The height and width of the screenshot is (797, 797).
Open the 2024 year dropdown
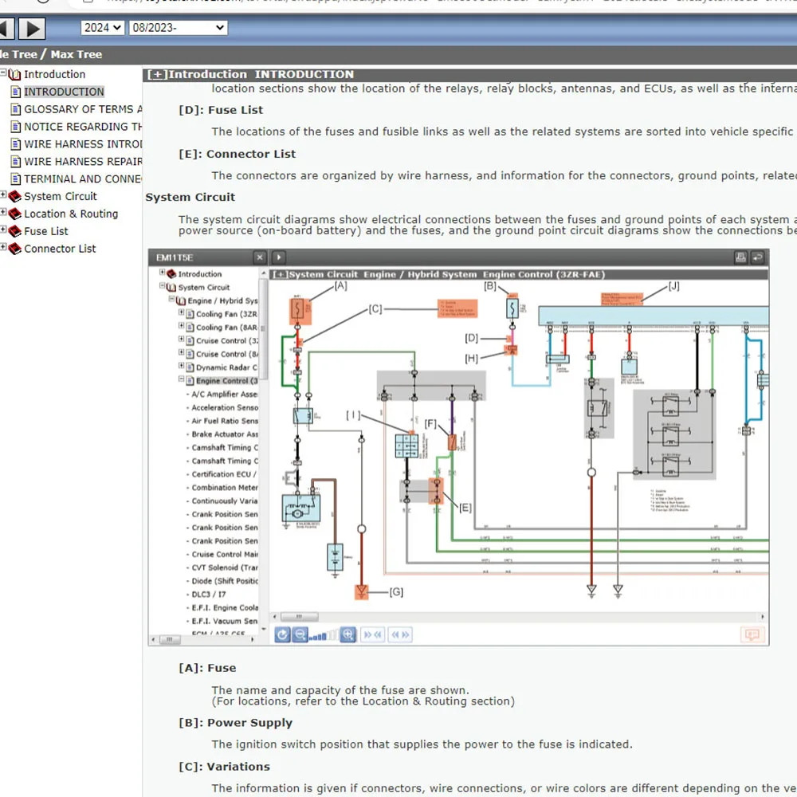point(102,28)
